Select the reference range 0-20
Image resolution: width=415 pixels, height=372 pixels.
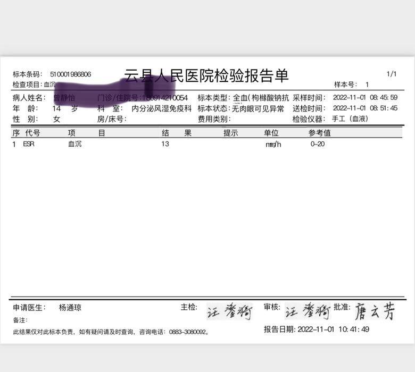pos(317,144)
